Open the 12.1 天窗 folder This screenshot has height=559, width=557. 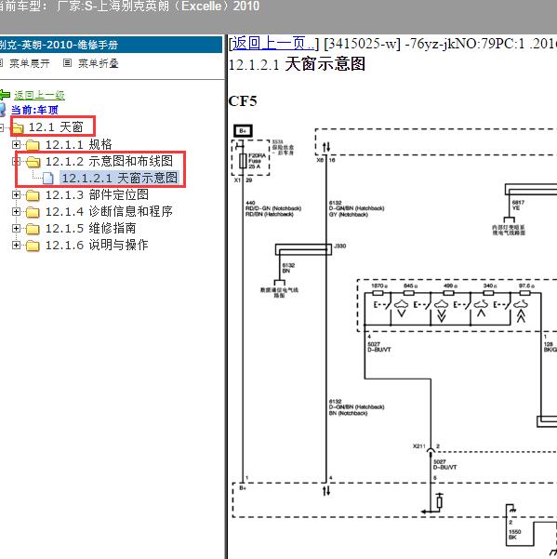point(56,126)
